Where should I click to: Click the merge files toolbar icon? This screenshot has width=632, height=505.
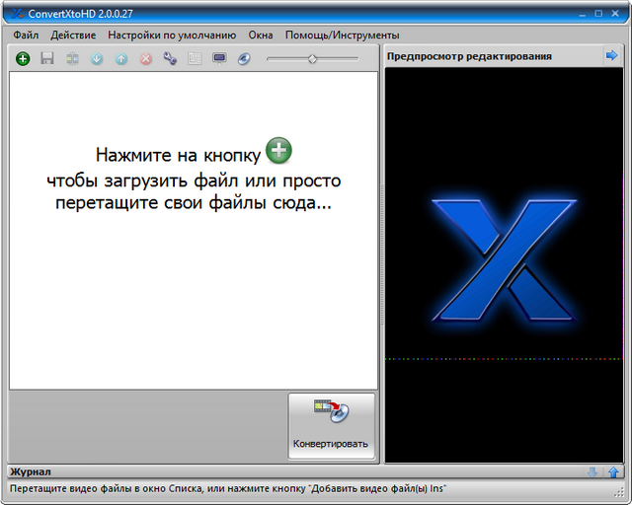(72, 59)
